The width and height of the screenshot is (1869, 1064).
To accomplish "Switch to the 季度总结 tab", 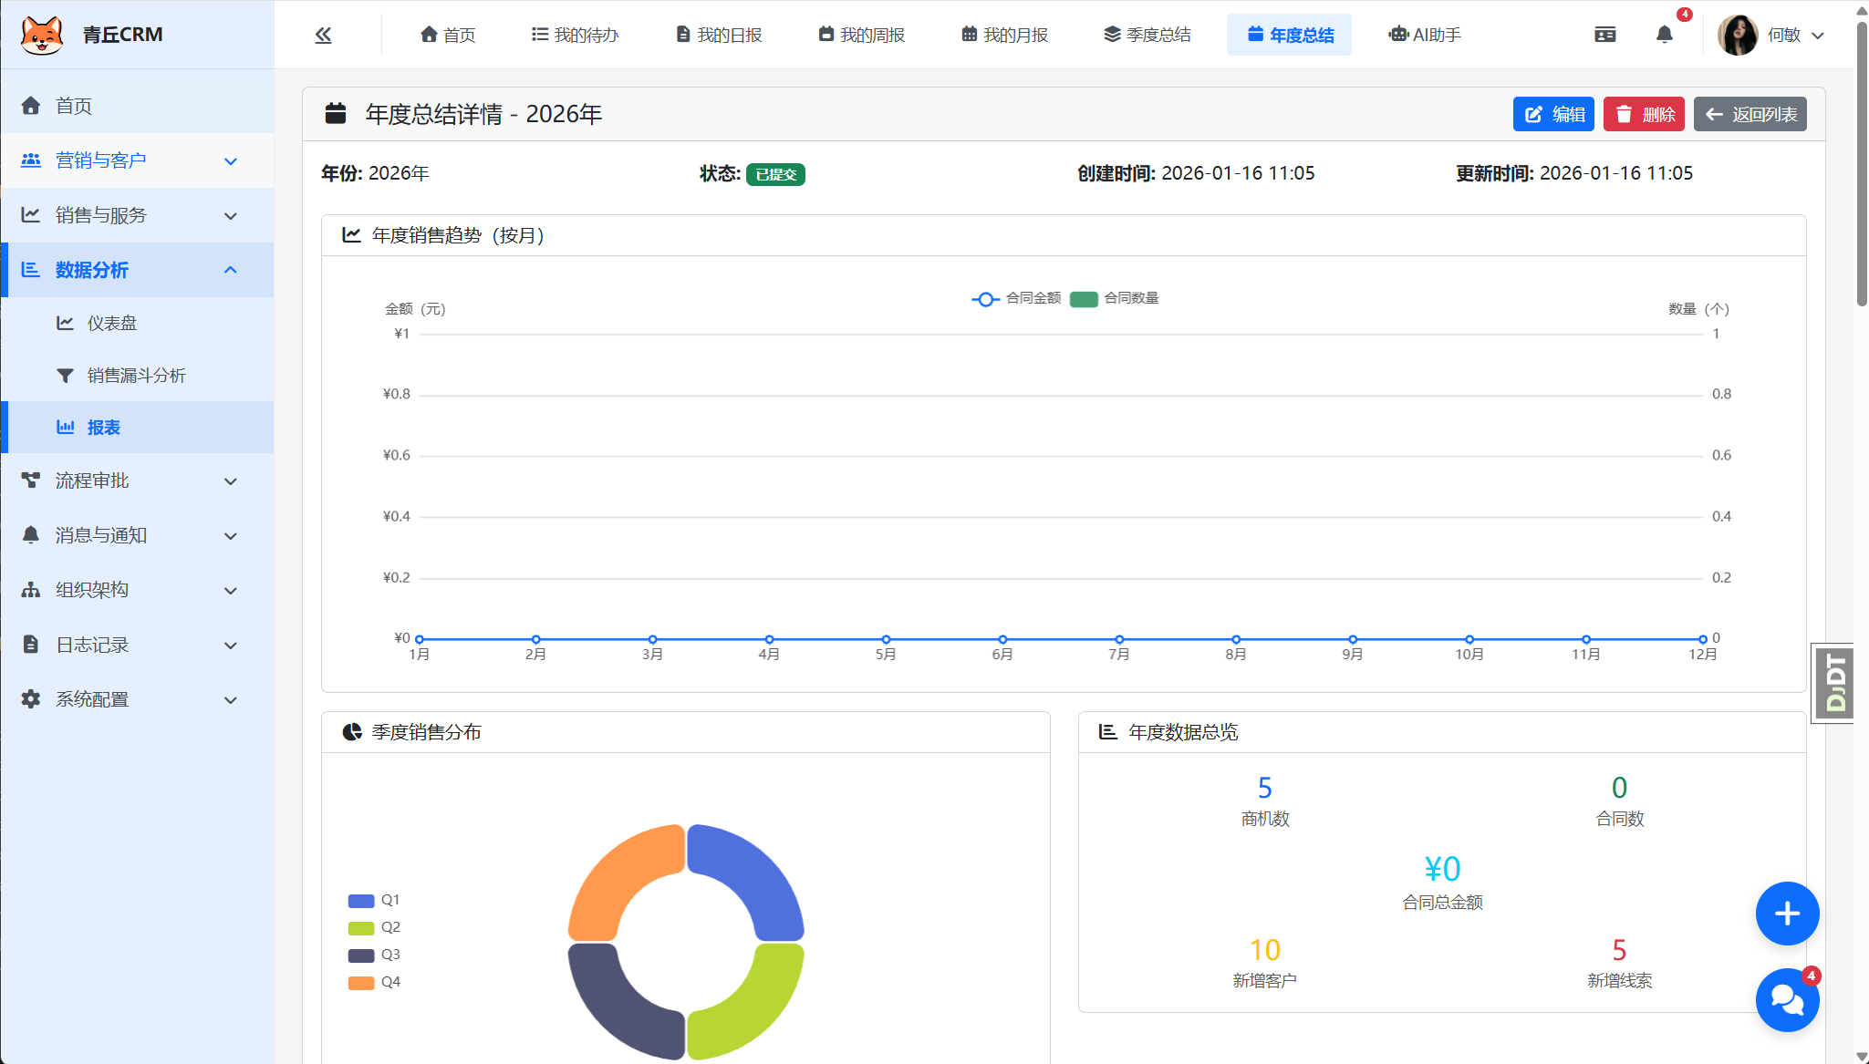I will (x=1147, y=35).
